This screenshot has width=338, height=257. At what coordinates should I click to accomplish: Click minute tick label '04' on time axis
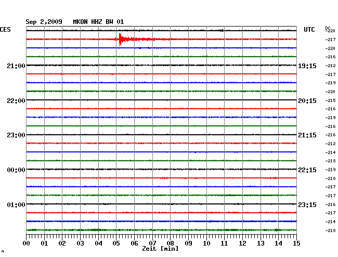98,243
